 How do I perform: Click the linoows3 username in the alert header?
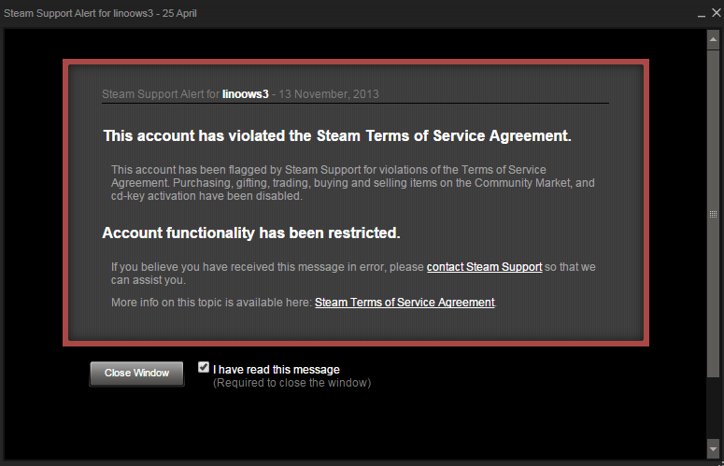[x=245, y=94]
